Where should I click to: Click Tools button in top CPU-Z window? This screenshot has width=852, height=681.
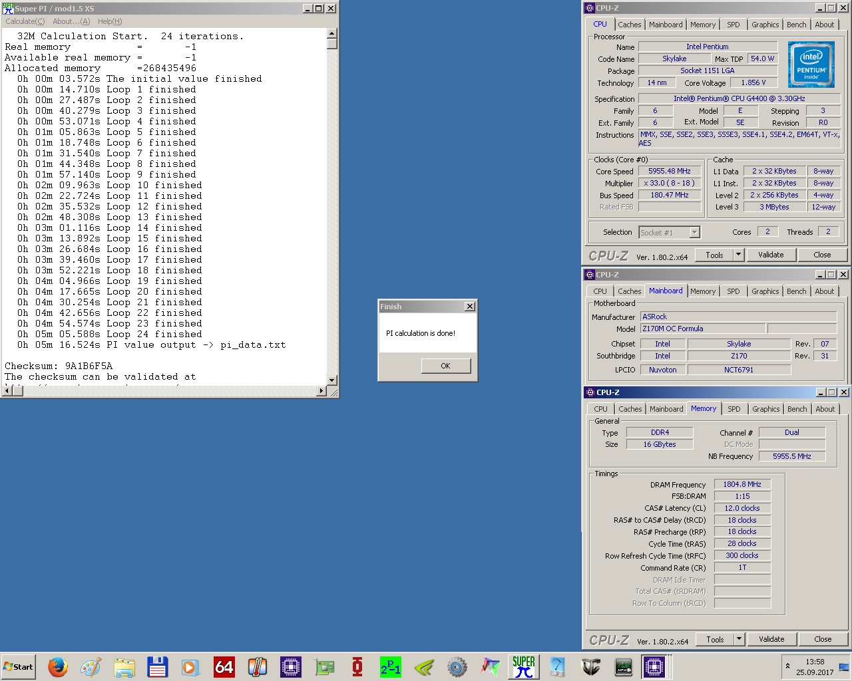point(714,255)
